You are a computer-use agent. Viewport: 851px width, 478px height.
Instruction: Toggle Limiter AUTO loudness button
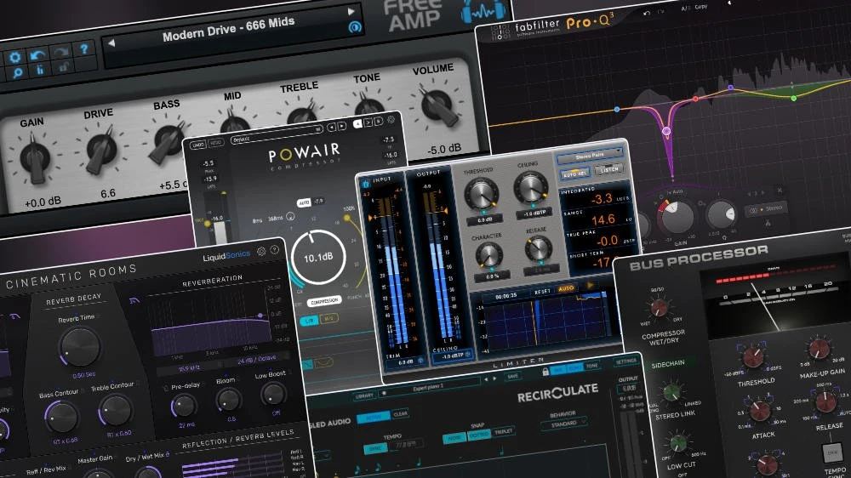click(x=566, y=288)
